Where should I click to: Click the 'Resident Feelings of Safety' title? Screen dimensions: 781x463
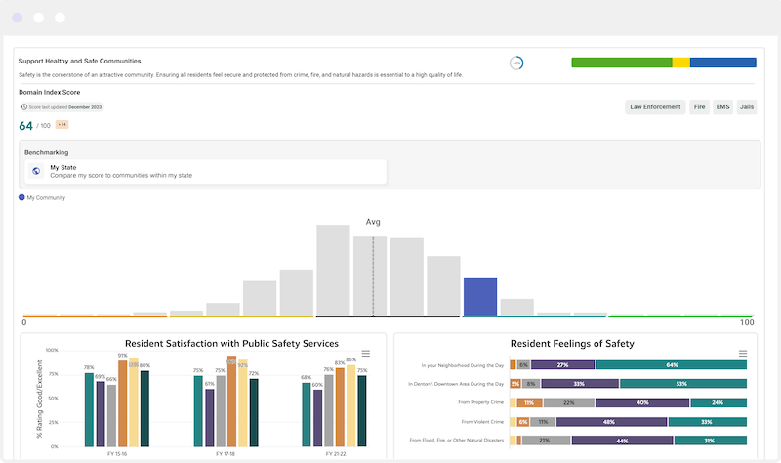pos(572,344)
